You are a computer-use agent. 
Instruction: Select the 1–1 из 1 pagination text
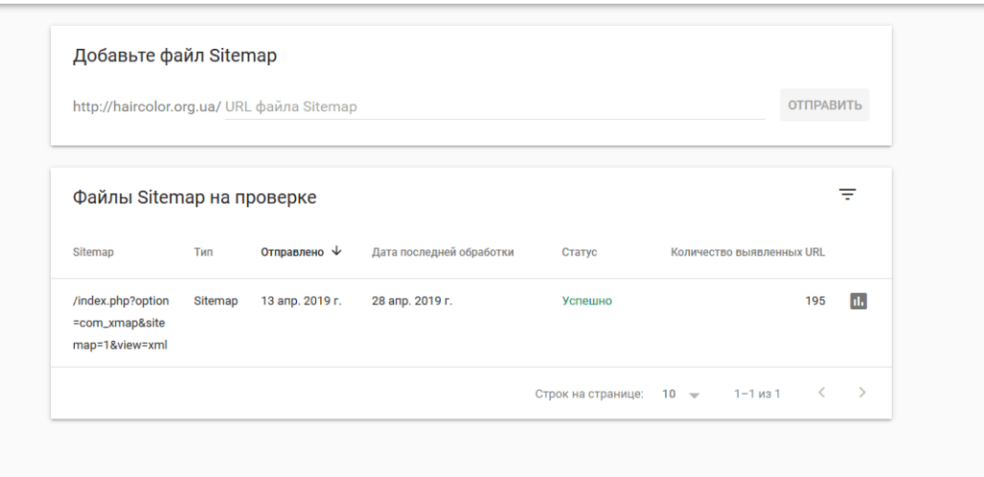[757, 394]
